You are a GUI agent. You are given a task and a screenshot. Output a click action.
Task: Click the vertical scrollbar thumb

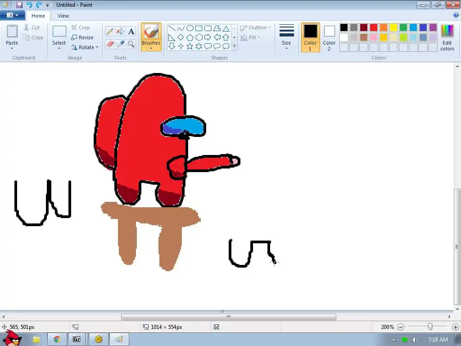(x=457, y=246)
